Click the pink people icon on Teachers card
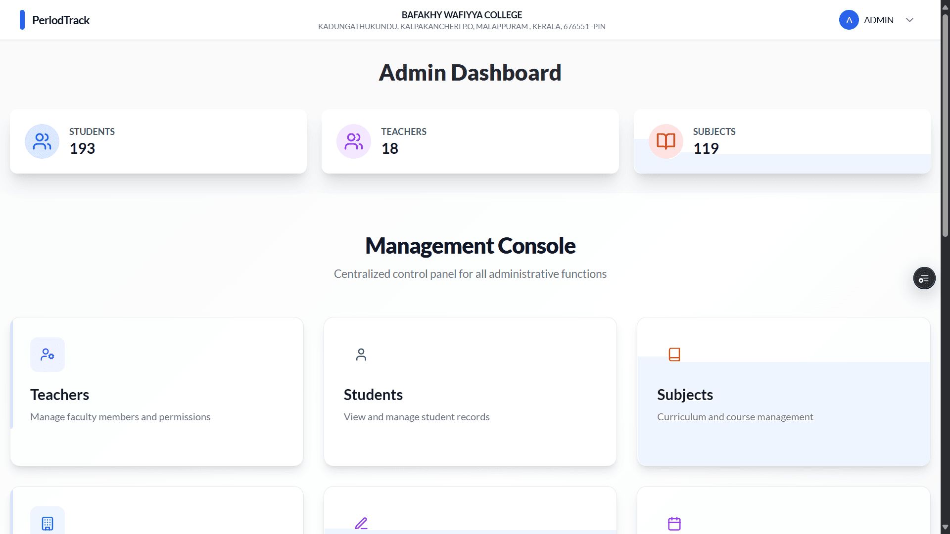Image resolution: width=950 pixels, height=534 pixels. 353,141
